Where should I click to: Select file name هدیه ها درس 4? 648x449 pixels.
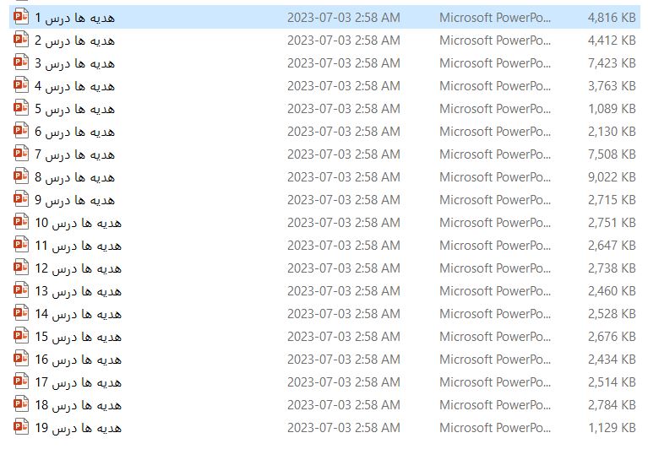point(75,86)
